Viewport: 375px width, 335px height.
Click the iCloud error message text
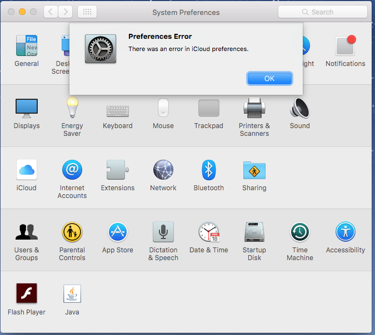tap(188, 49)
